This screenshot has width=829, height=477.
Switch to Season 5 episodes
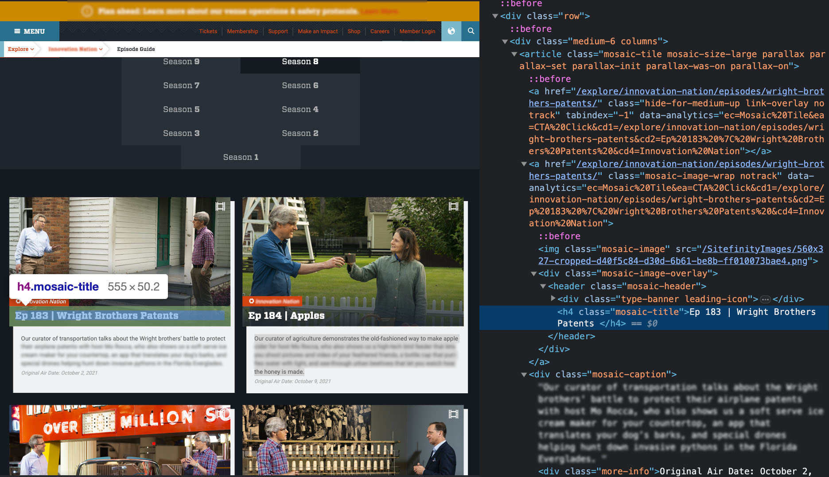181,109
